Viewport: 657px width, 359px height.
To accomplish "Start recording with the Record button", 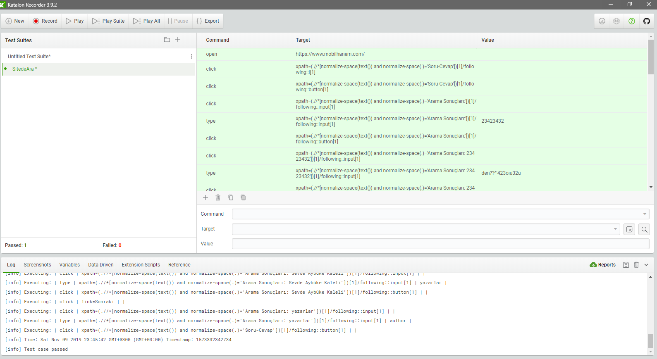I will point(45,21).
